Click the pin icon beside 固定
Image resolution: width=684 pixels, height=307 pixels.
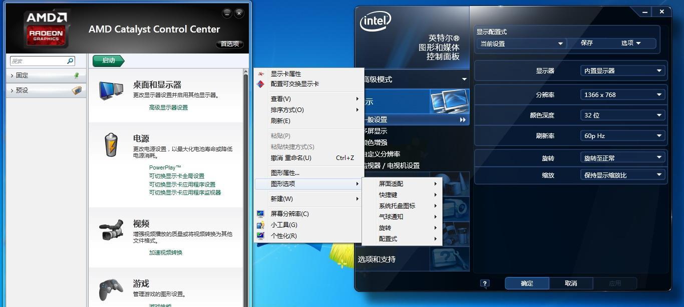click(x=77, y=75)
